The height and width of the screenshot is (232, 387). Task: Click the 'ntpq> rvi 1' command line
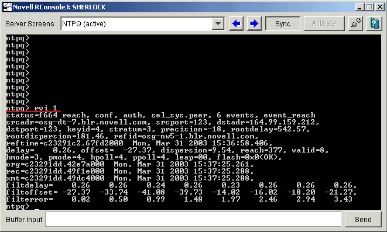(32, 108)
